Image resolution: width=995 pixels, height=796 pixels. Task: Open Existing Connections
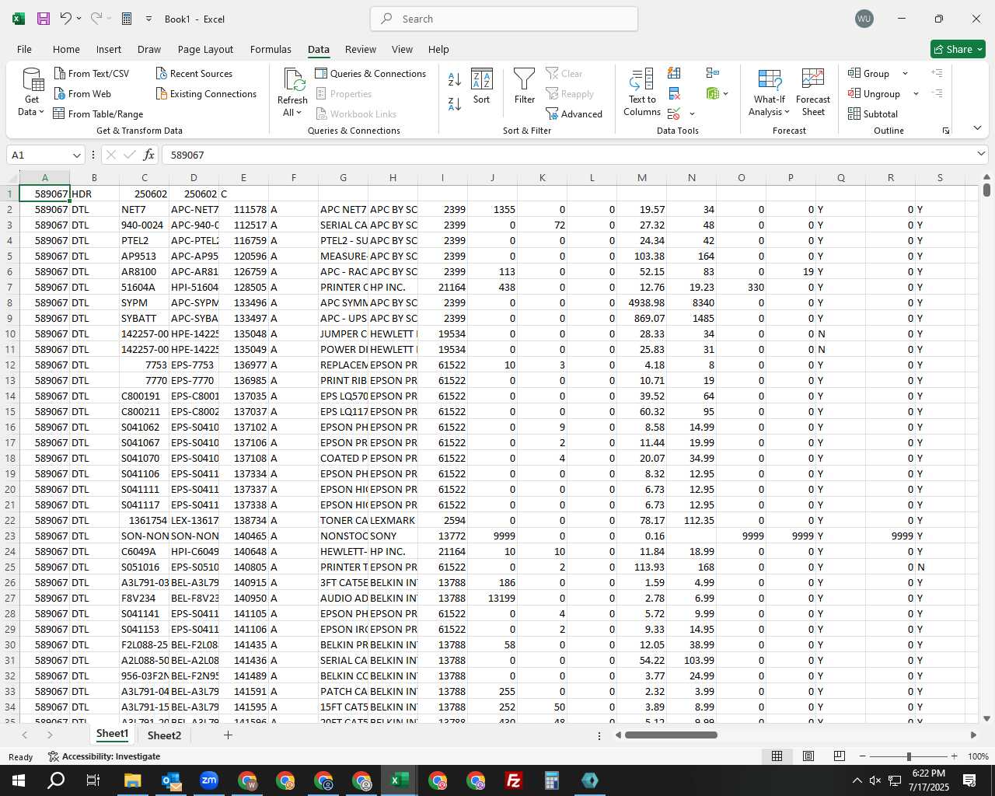pos(206,93)
